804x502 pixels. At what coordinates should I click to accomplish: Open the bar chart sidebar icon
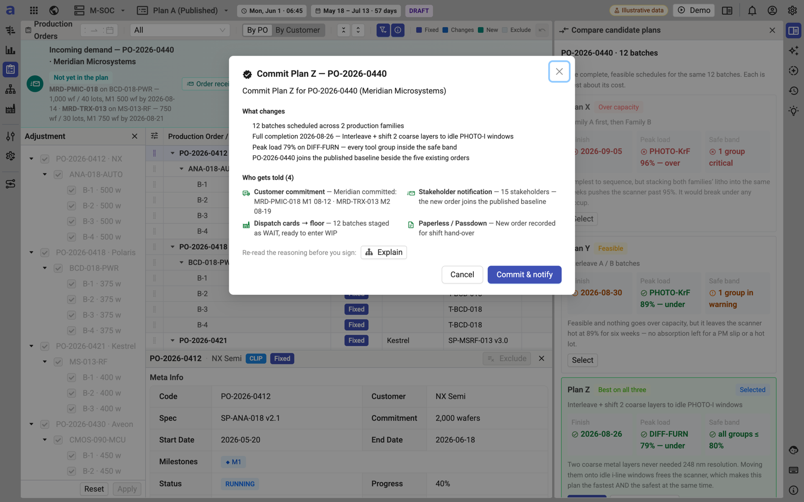click(x=10, y=50)
